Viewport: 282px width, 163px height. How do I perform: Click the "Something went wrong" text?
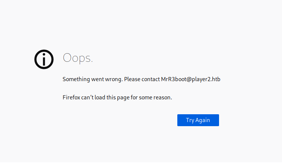[92, 79]
